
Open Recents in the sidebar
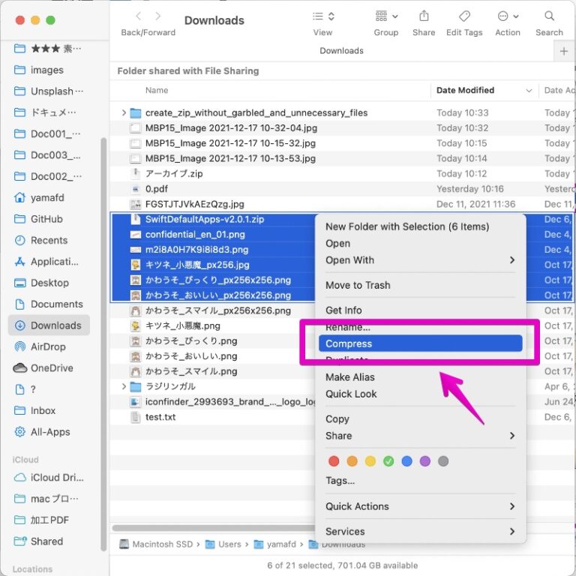pos(48,240)
